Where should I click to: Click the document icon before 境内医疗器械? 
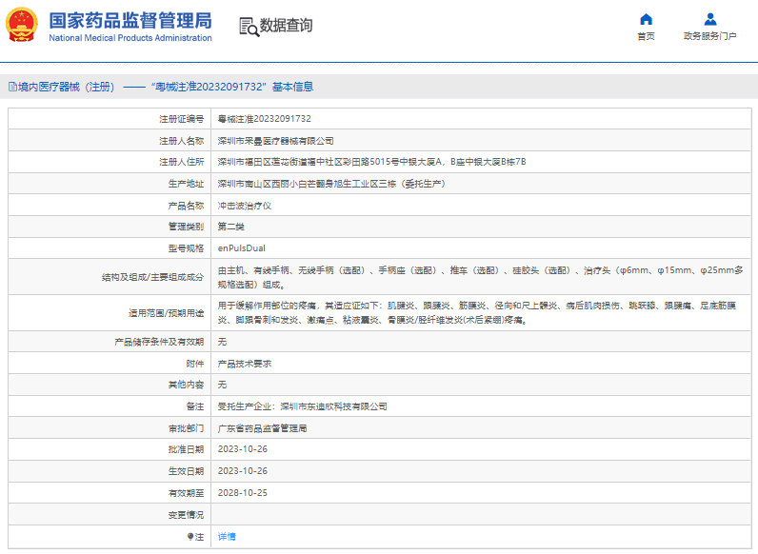pos(12,87)
